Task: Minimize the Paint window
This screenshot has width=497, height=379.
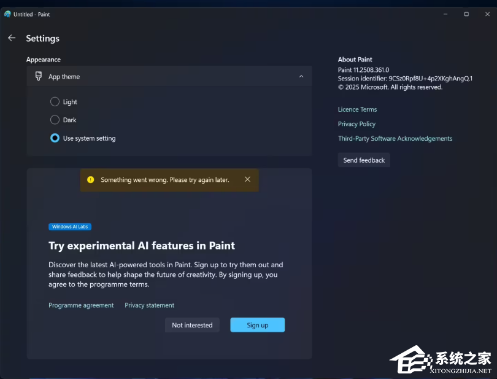Action: click(x=444, y=14)
